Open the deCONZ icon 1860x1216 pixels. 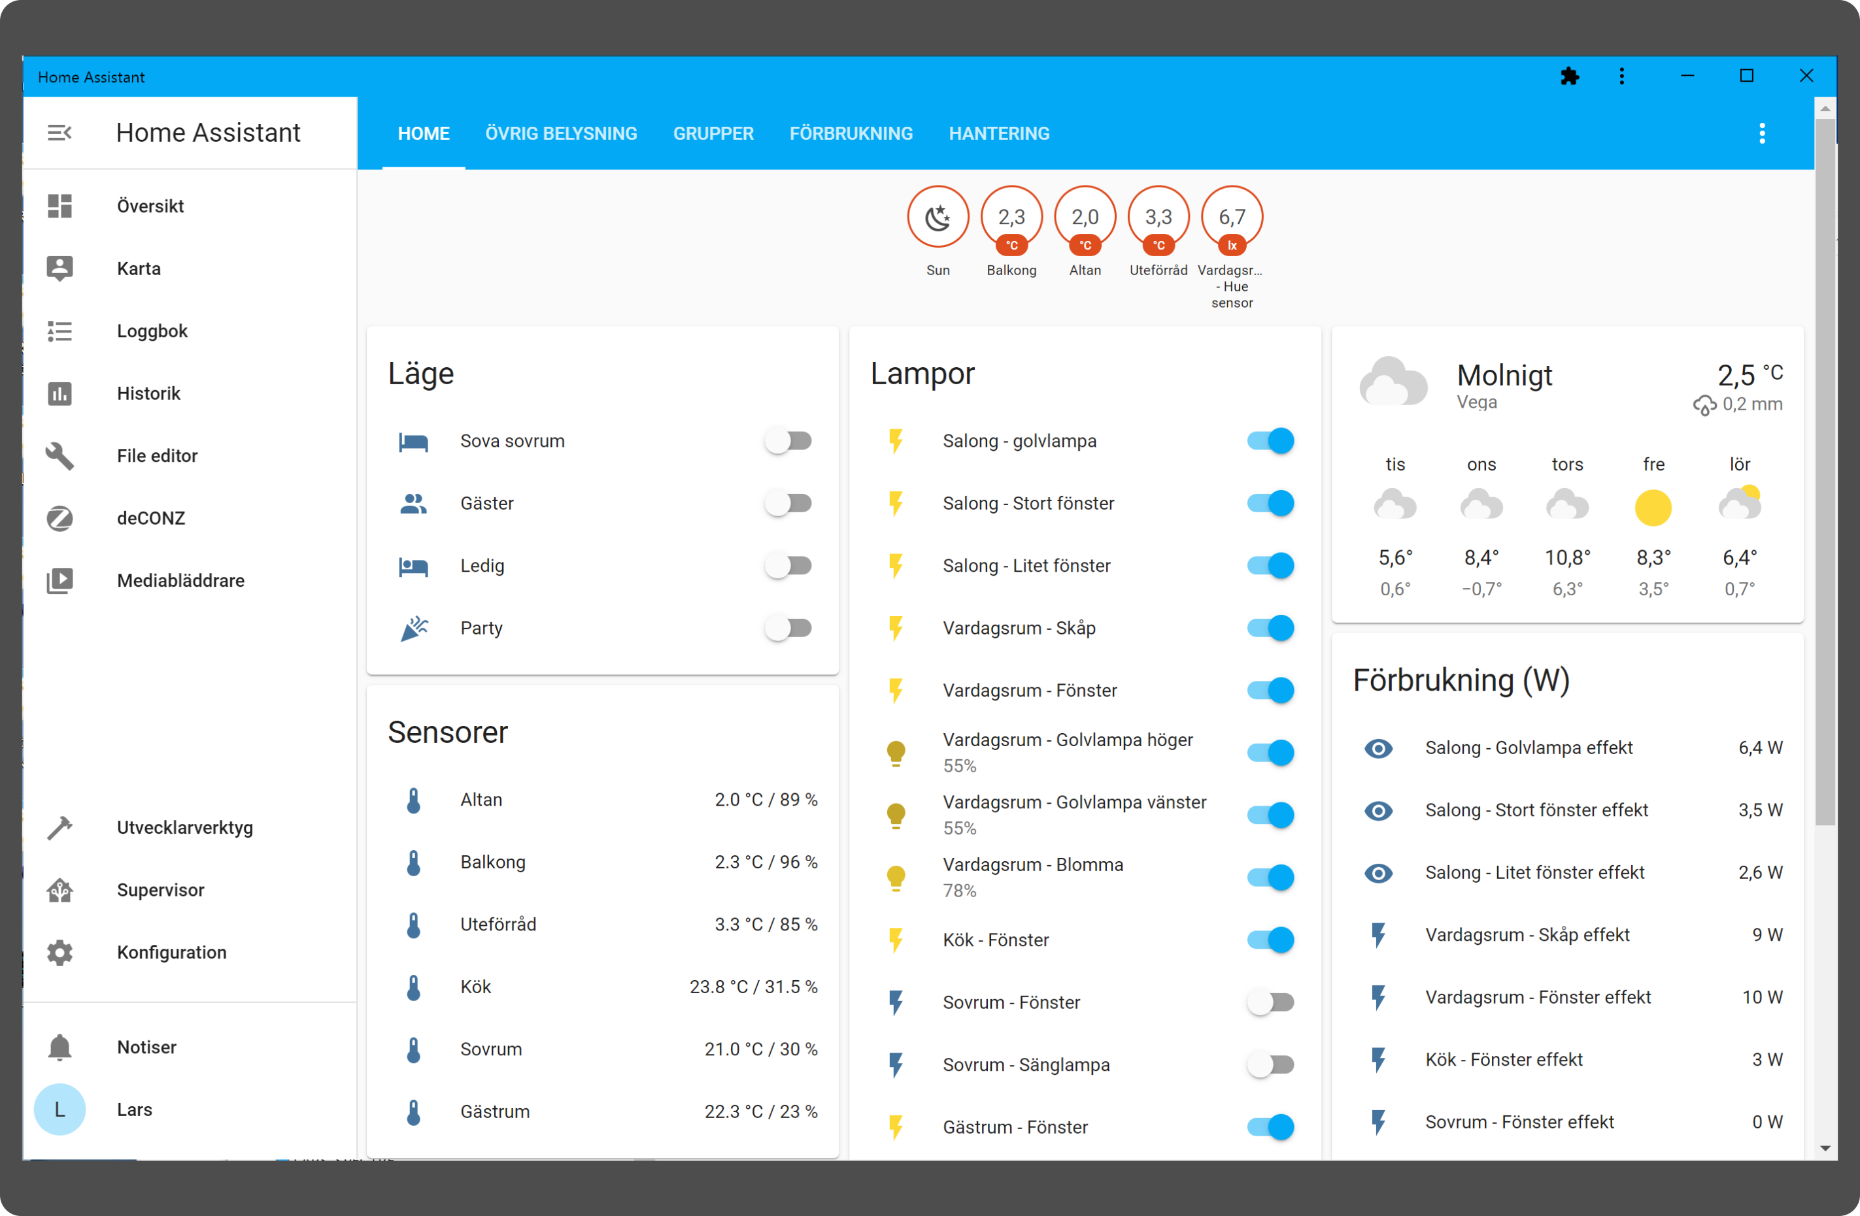pos(59,519)
